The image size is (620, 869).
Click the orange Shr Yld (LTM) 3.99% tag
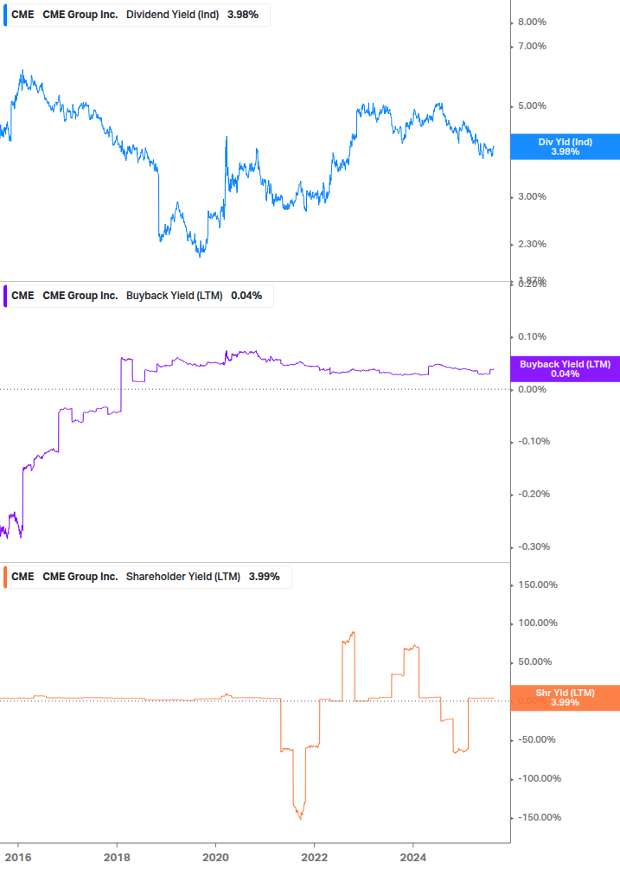click(566, 698)
